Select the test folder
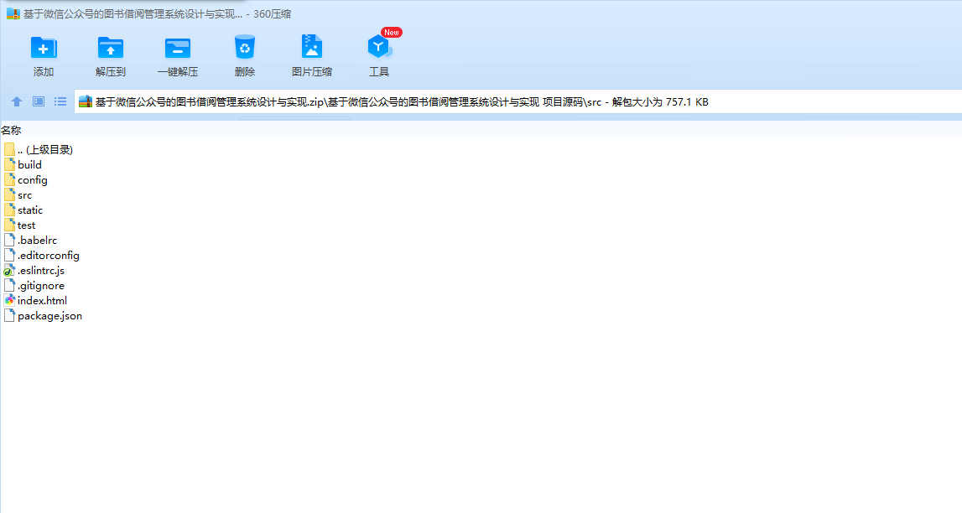Viewport: 962px width, 513px height. click(x=19, y=225)
